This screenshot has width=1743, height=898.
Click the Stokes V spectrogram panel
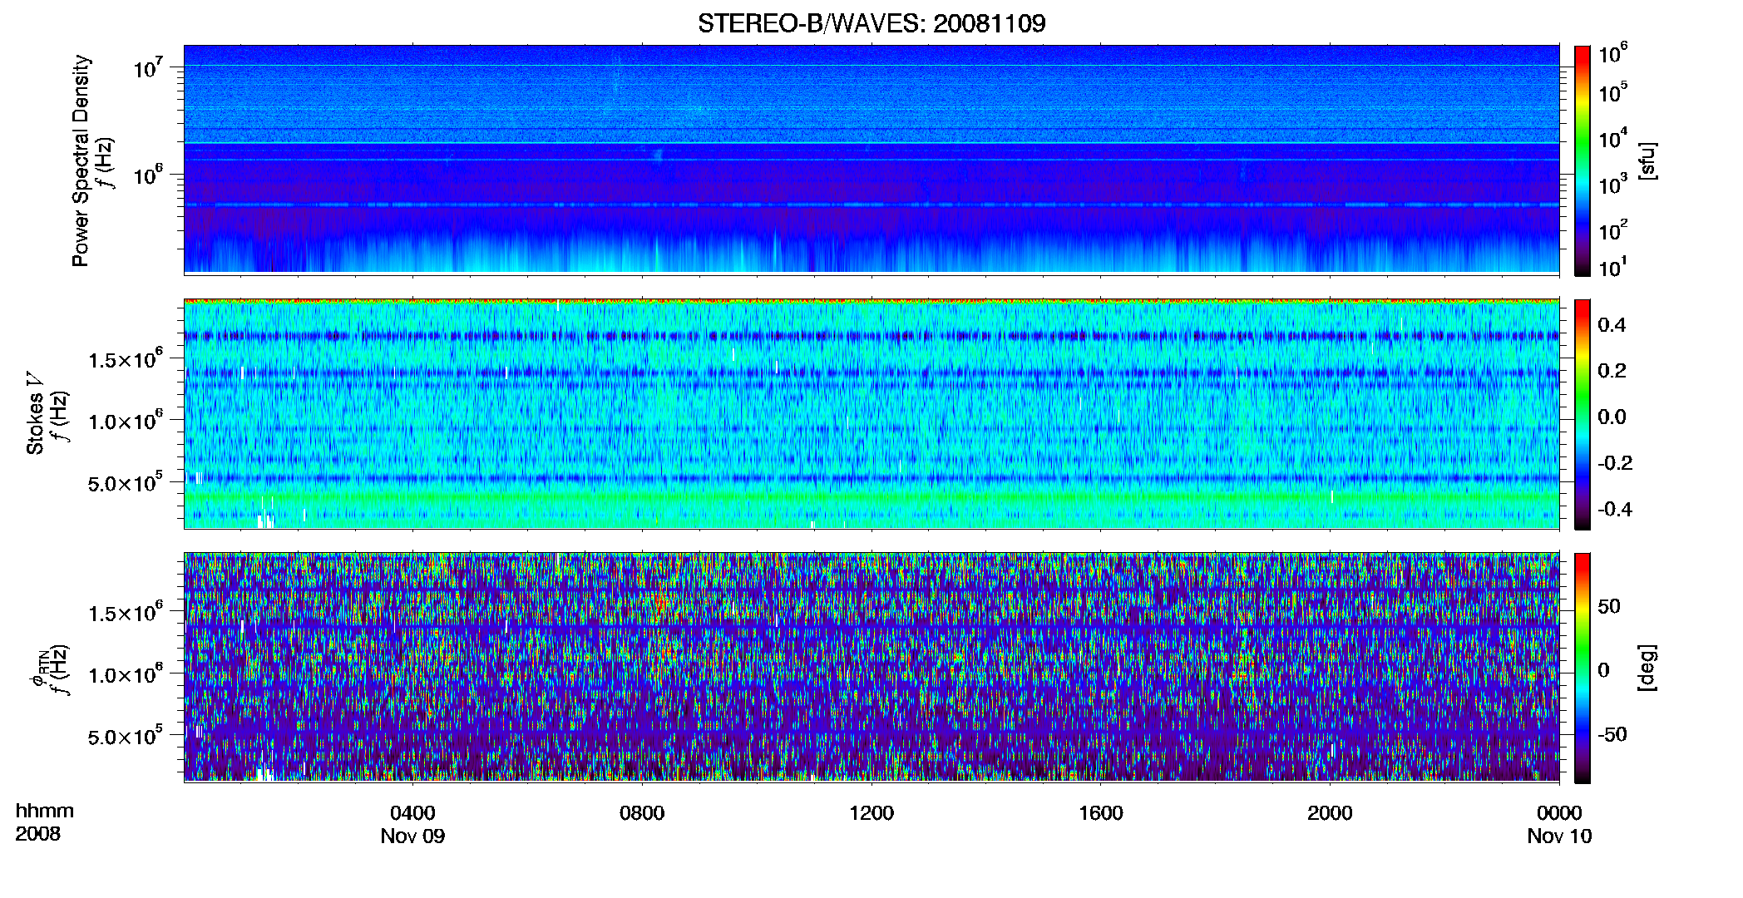[871, 414]
